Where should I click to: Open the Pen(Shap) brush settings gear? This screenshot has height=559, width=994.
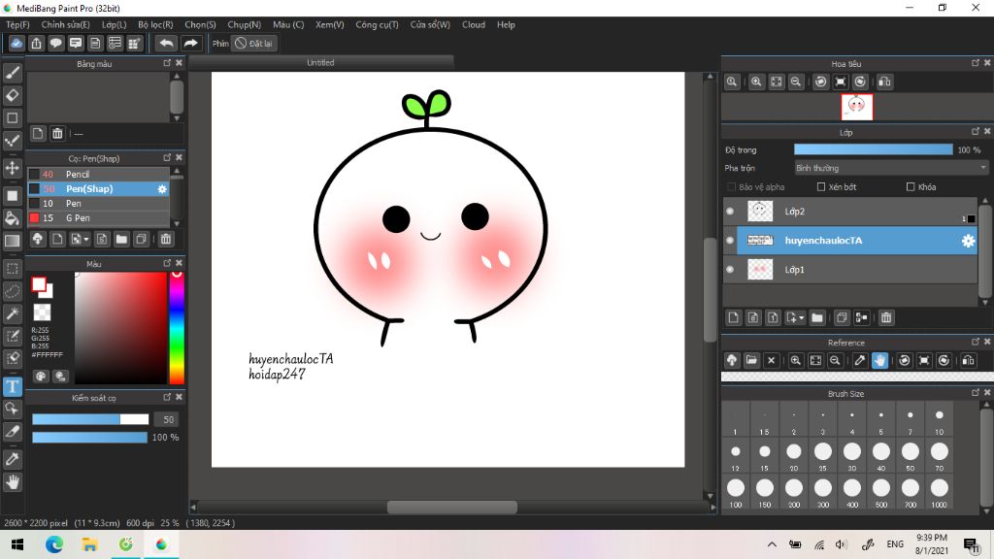[x=162, y=189]
